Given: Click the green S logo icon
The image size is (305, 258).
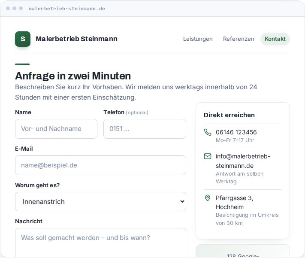Looking at the screenshot, I should 23,39.
